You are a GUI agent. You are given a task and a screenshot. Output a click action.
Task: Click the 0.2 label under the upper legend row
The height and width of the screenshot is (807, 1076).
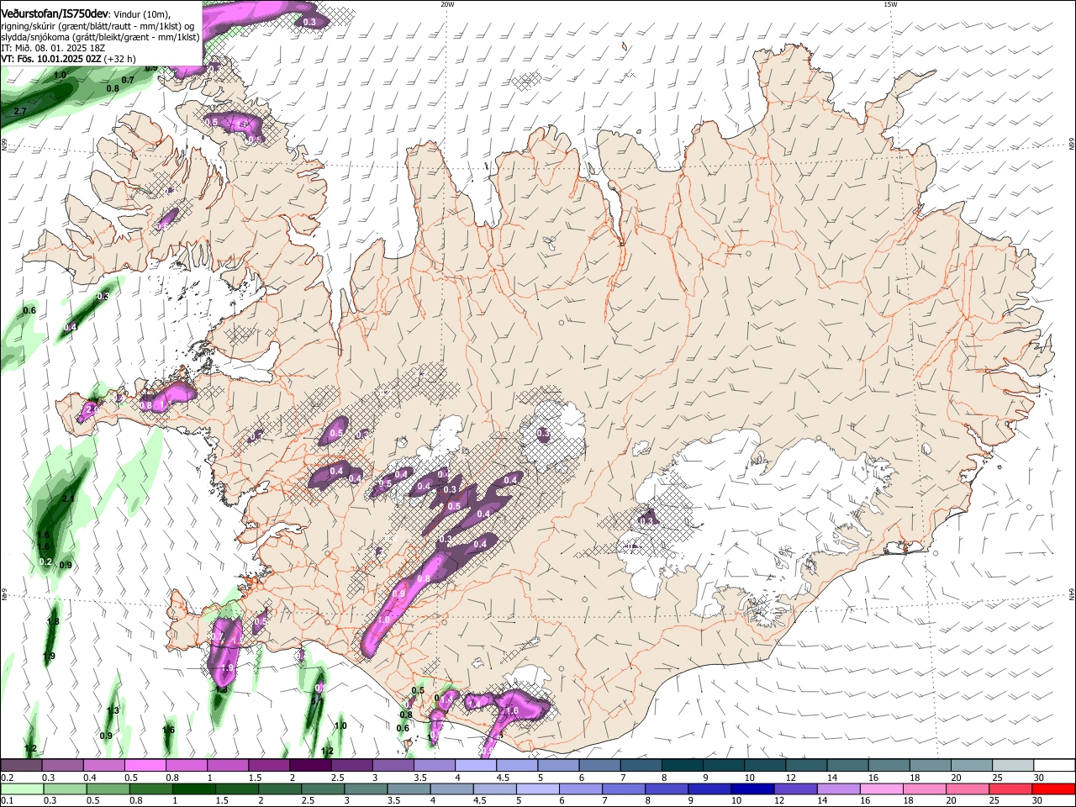tap(7, 778)
